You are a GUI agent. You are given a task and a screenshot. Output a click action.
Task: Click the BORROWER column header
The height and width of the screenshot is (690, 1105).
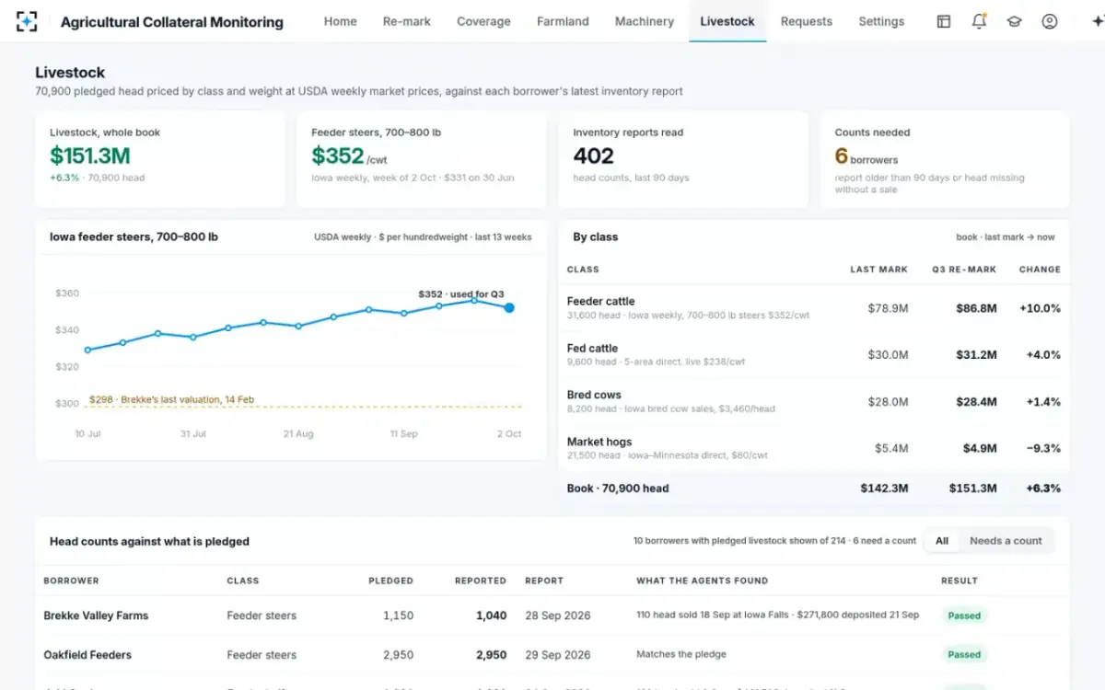tap(71, 581)
